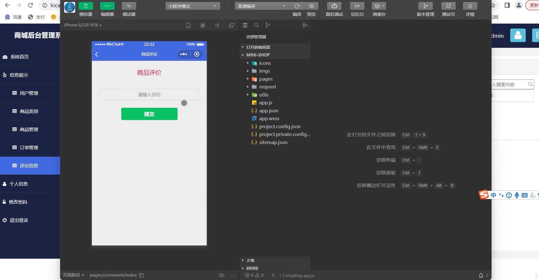
Task: Expand the utils folder
Action: [275, 95]
